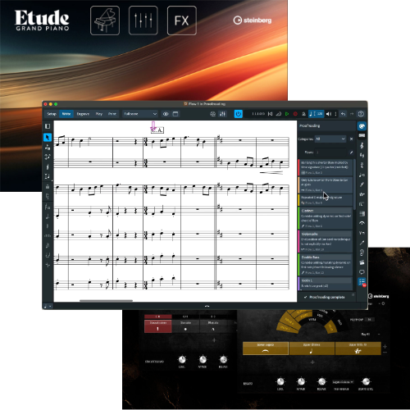410x410 pixels.
Task: Select the Violin 1 proofreading issue
Action: click(x=325, y=283)
